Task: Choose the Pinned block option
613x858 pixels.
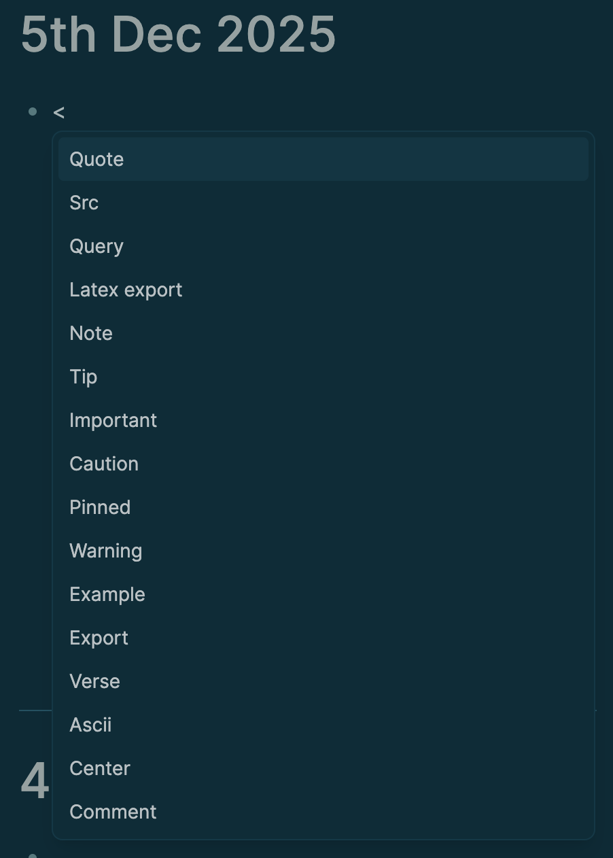Action: [x=100, y=507]
